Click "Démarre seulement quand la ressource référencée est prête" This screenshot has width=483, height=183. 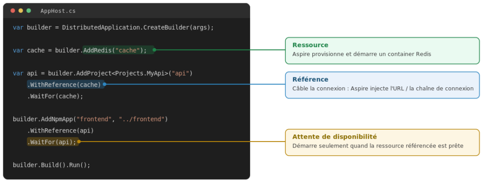(378, 146)
